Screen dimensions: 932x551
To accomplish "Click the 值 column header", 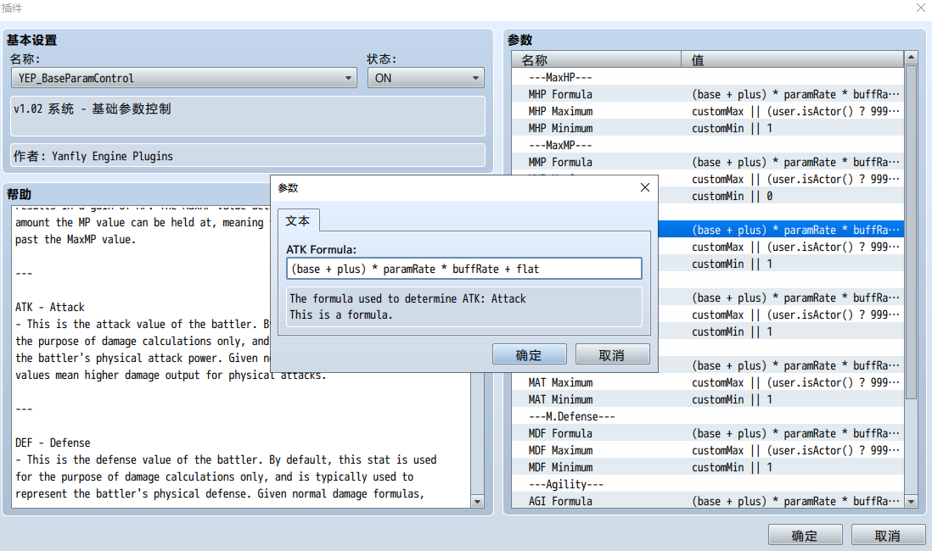I will click(x=792, y=59).
